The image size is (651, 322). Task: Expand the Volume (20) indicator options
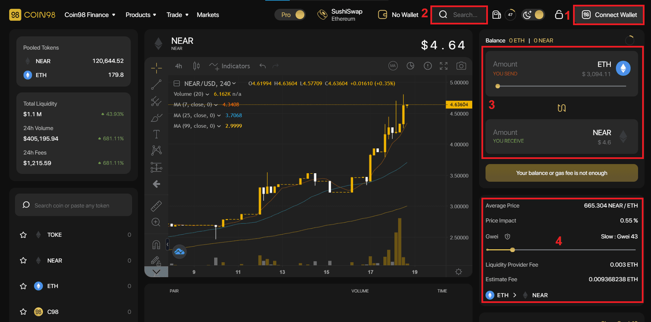(x=207, y=94)
